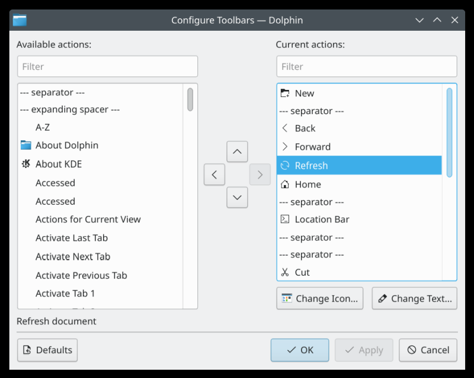Click the Defaults button
The height and width of the screenshot is (378, 474).
(47, 350)
